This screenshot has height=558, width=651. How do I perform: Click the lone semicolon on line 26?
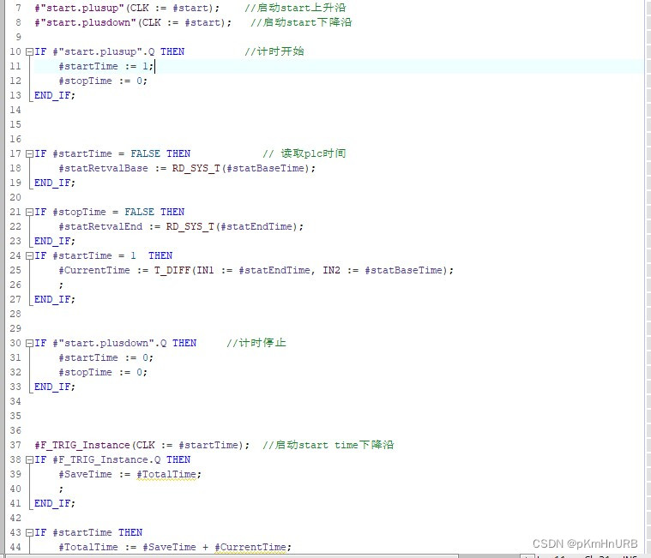coord(61,285)
